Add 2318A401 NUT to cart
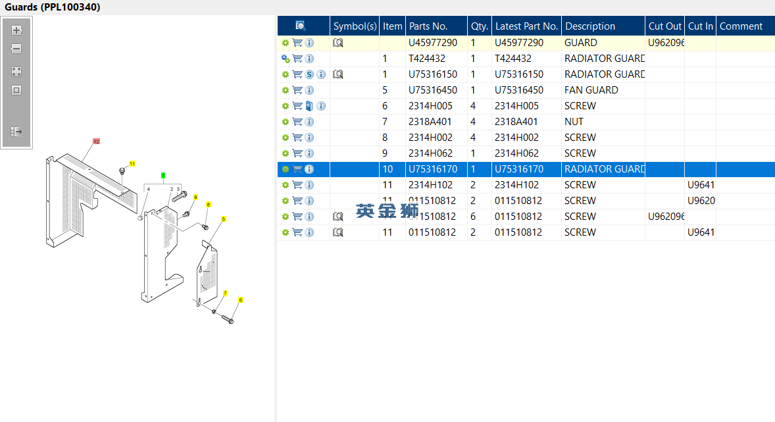Screen dimensions: 775x422 click(x=297, y=122)
